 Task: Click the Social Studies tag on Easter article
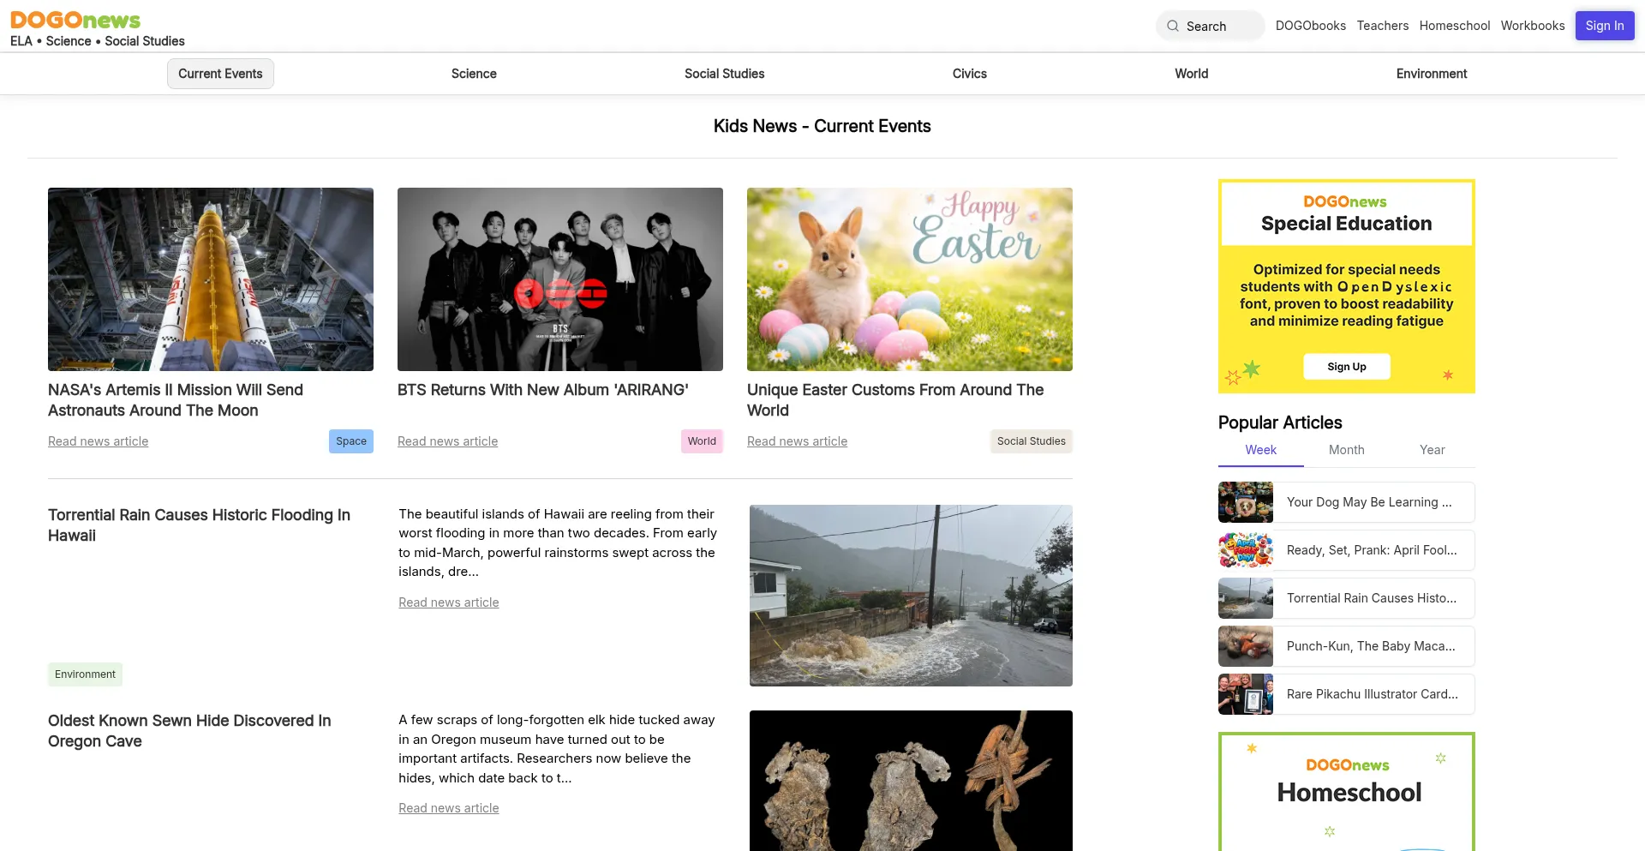[1031, 441]
